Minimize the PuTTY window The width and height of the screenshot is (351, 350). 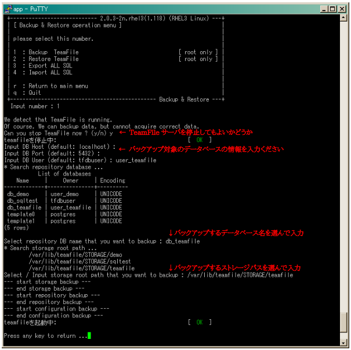tap(324, 8)
